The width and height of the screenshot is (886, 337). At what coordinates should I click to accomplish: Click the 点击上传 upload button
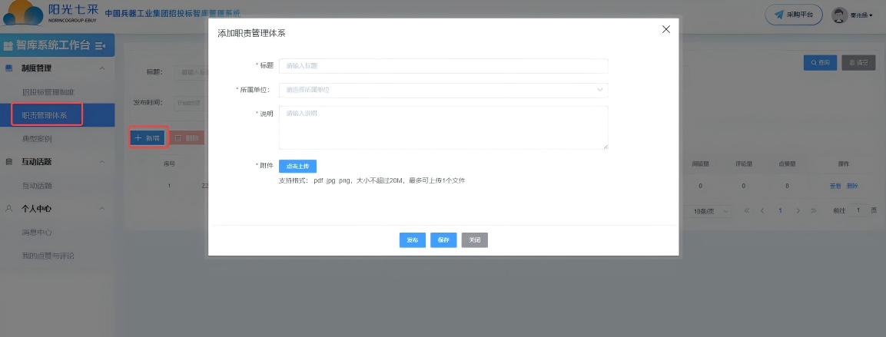297,167
